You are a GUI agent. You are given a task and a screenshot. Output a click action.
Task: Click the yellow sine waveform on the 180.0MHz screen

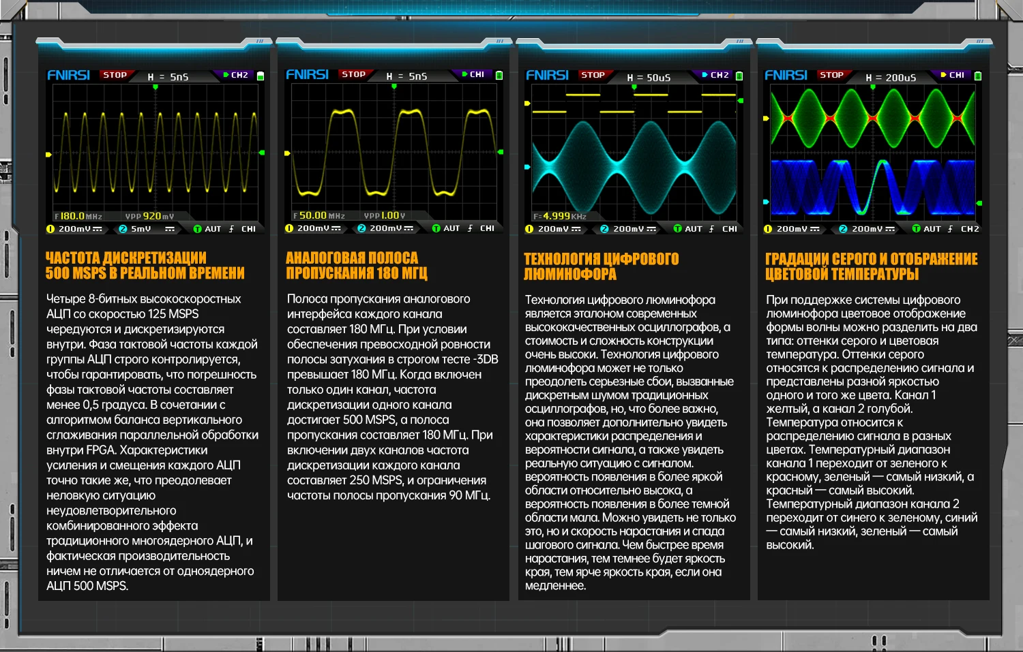click(x=155, y=153)
